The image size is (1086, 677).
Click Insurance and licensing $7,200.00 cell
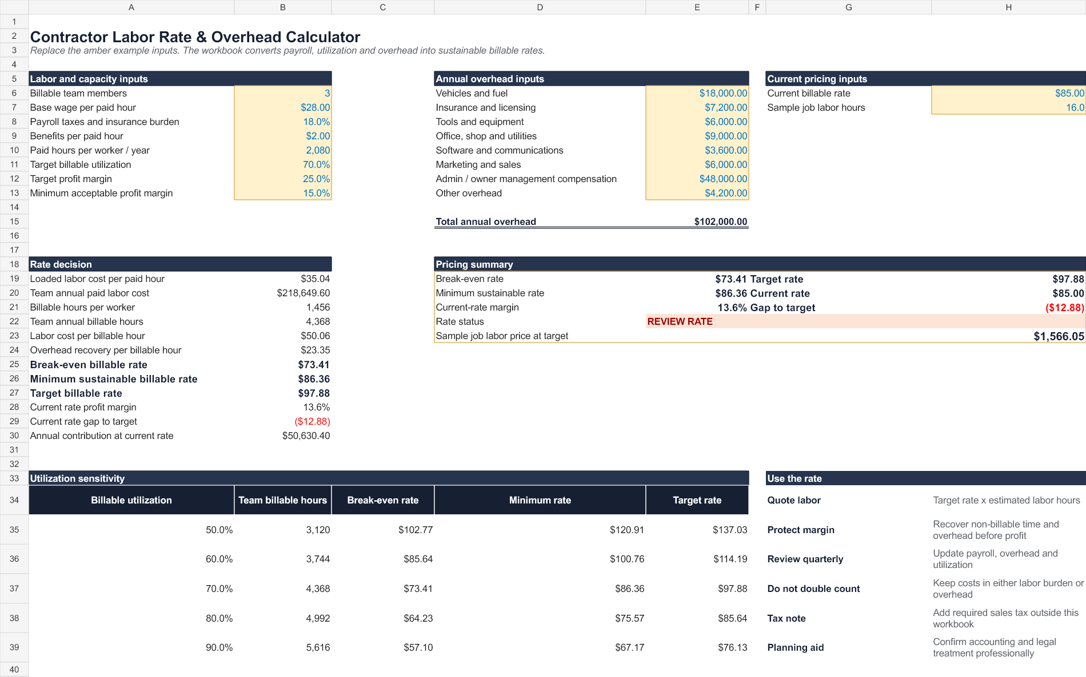(x=697, y=107)
